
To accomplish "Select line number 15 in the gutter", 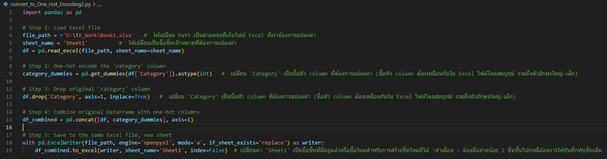I will [x=9, y=119].
